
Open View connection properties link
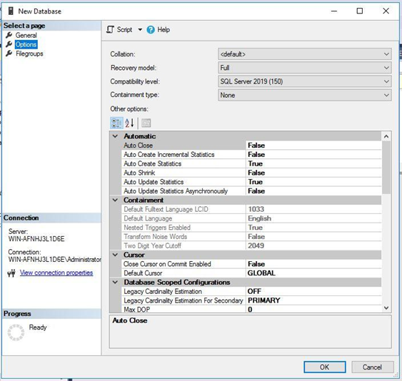[56, 273]
